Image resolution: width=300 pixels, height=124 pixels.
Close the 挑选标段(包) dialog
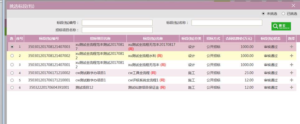point(293,6)
